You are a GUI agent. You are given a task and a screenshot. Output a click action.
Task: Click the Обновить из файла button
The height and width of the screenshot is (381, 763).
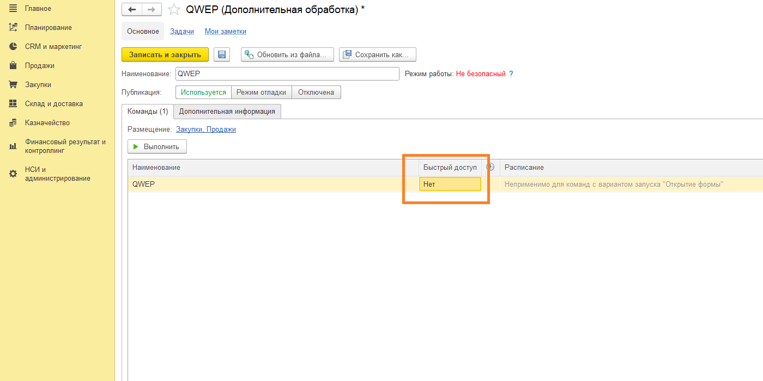coord(287,54)
